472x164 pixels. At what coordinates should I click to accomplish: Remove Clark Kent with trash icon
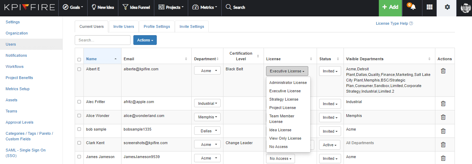[x=443, y=145]
